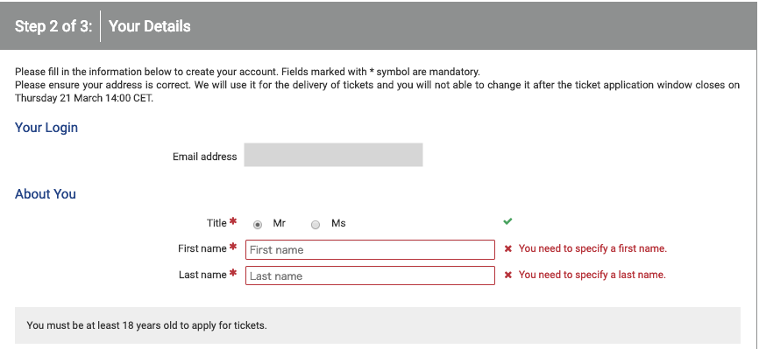Click the 'Last name' field label

coord(202,275)
